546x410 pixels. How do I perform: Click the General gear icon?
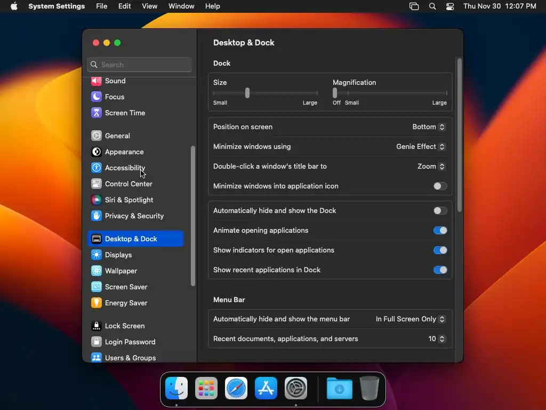pyautogui.click(x=97, y=136)
